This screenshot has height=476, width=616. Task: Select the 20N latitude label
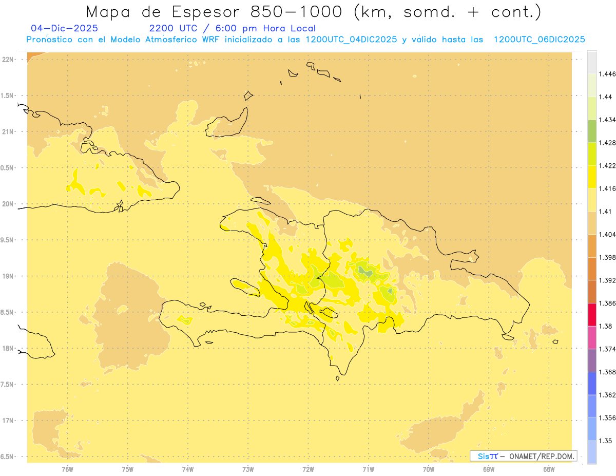(x=8, y=204)
